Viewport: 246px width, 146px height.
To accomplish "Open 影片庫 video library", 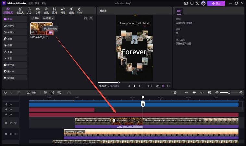I will click(x=15, y=65).
